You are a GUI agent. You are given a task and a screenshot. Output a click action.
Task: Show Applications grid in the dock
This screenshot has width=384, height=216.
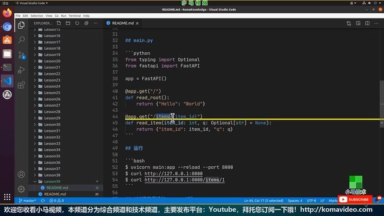pos(7,197)
